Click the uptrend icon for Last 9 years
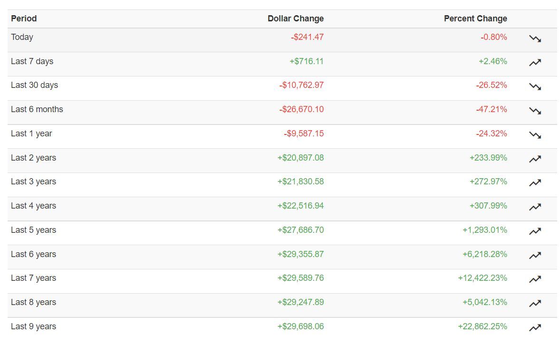Screen dimensions: 560x344 (535, 327)
